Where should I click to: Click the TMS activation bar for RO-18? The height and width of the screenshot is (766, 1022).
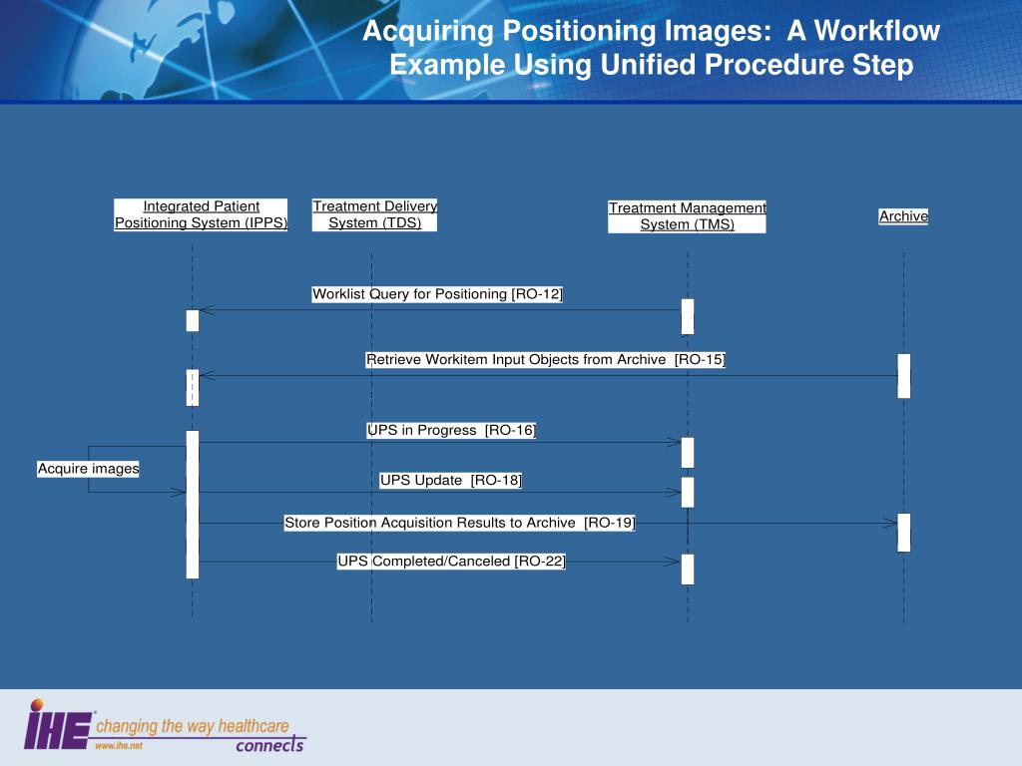[688, 493]
